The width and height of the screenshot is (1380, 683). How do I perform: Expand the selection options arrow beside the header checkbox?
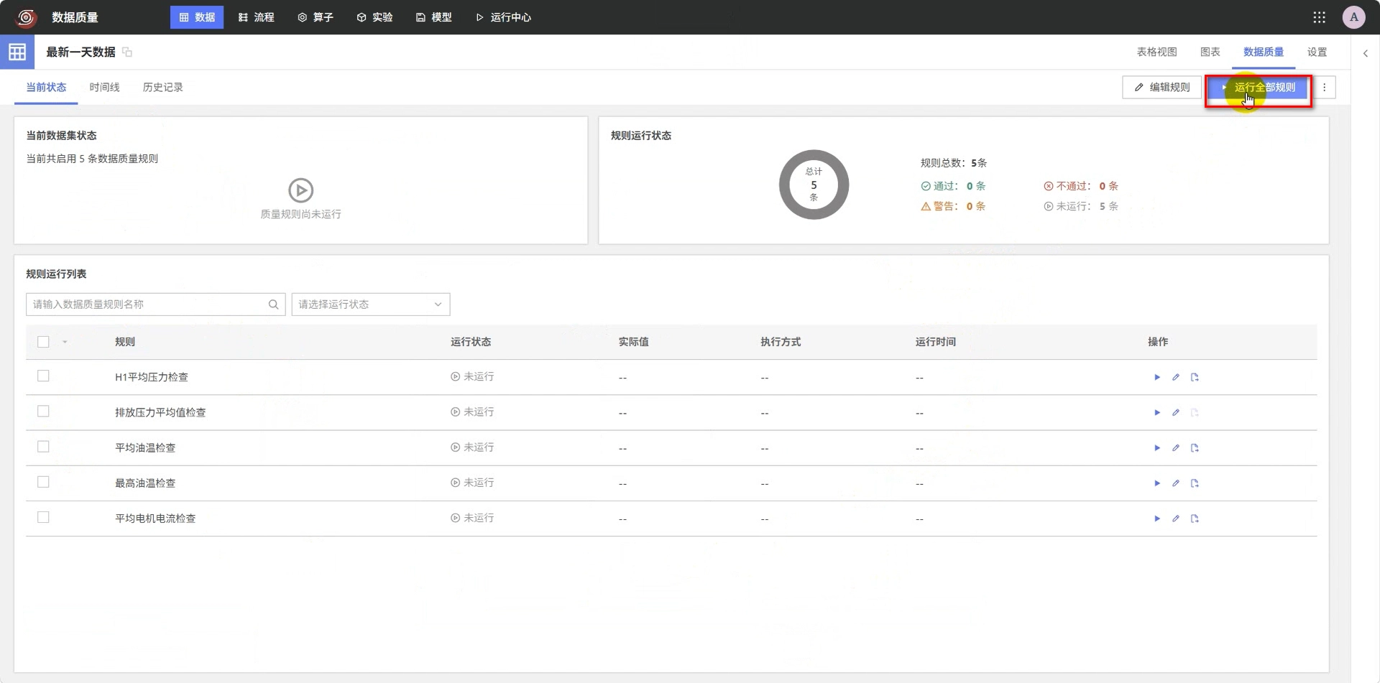(x=65, y=342)
